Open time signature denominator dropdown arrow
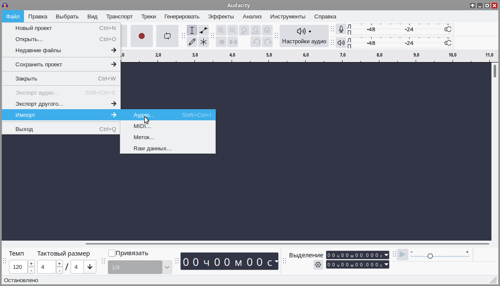The height and width of the screenshot is (286, 500). (x=90, y=267)
